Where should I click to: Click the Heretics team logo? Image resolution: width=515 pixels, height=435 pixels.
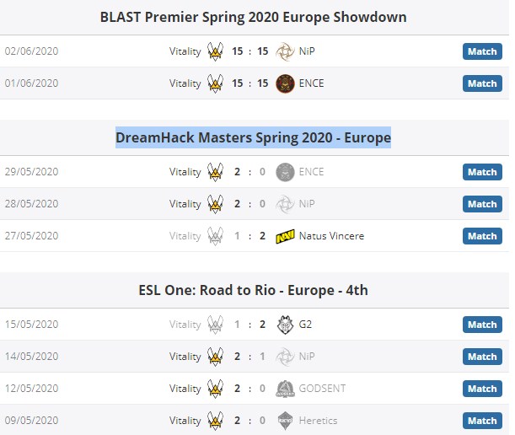[x=285, y=421]
